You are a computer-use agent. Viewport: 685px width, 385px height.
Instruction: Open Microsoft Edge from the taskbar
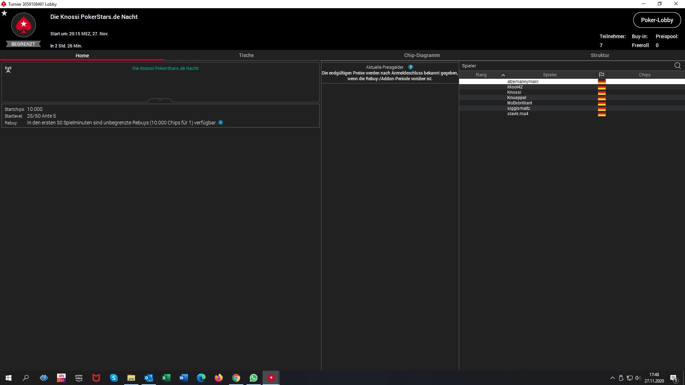[x=201, y=378]
